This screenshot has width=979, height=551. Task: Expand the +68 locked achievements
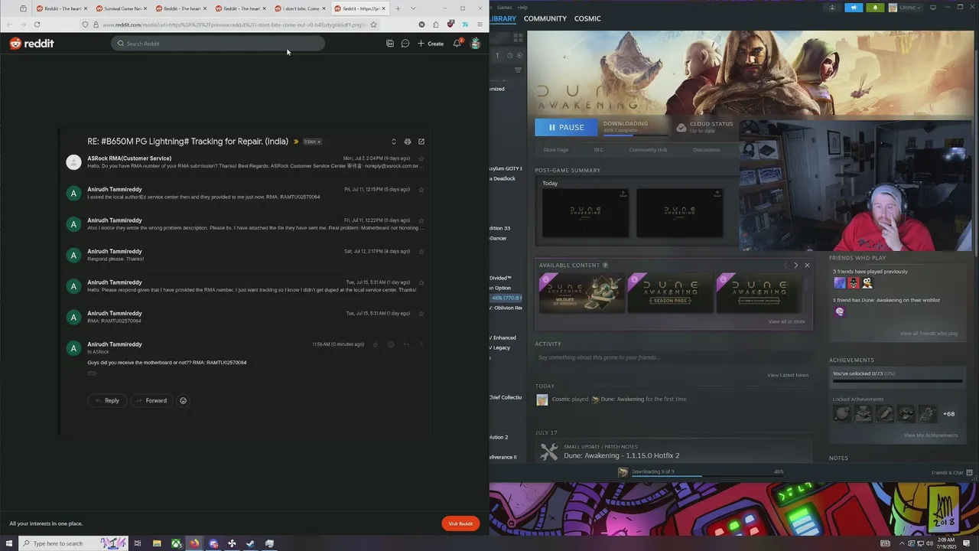click(948, 414)
